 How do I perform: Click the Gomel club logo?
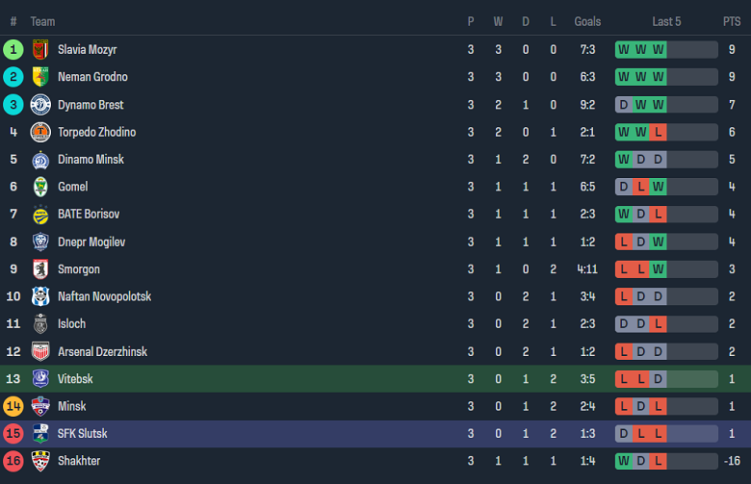click(40, 187)
